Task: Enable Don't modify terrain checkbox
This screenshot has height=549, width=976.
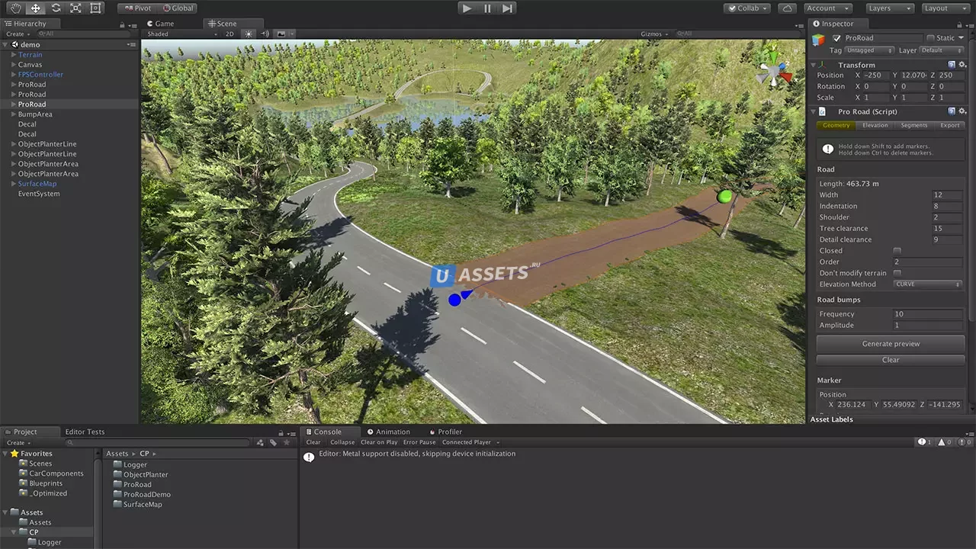Action: (897, 273)
